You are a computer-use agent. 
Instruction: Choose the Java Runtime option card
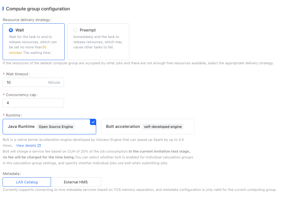point(21,127)
